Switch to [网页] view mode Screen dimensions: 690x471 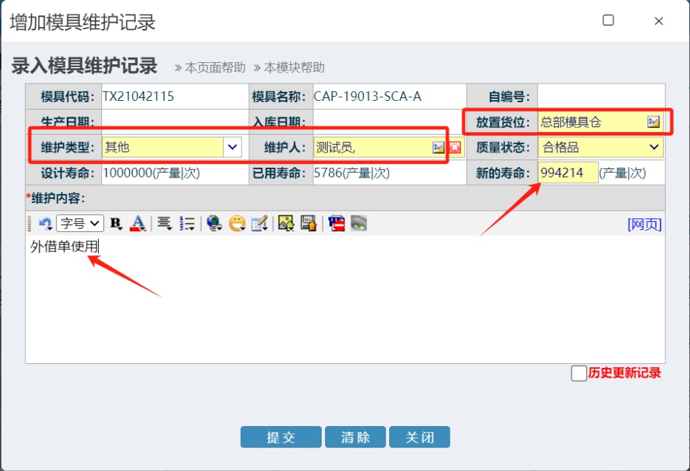[644, 224]
